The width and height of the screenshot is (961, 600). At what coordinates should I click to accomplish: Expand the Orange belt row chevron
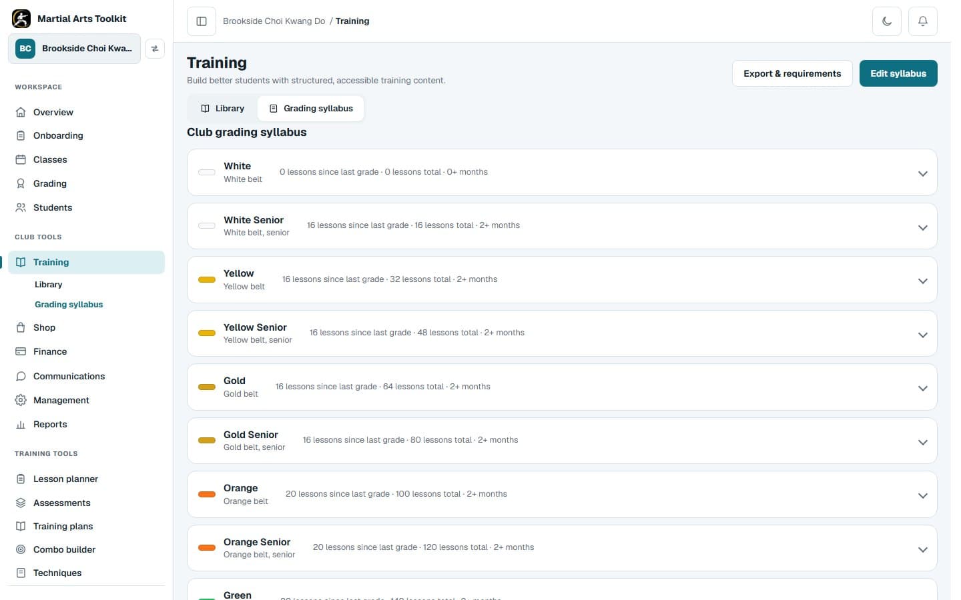point(923,495)
